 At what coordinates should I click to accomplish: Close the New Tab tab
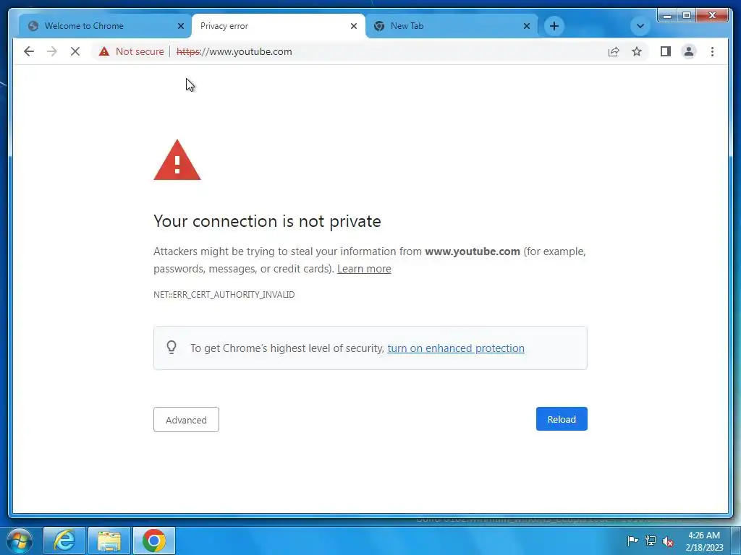click(527, 26)
